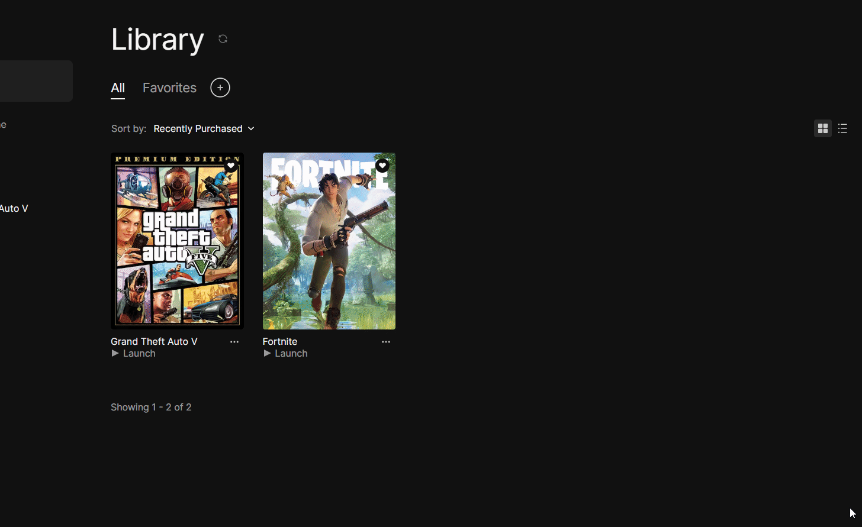Open the Recently Purchased sort dropdown
862x527 pixels.
click(x=204, y=128)
